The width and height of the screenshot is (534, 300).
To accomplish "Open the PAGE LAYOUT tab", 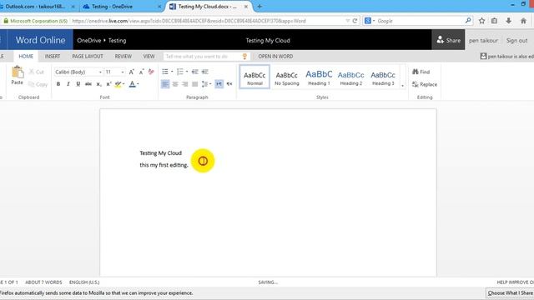I will coord(88,57).
